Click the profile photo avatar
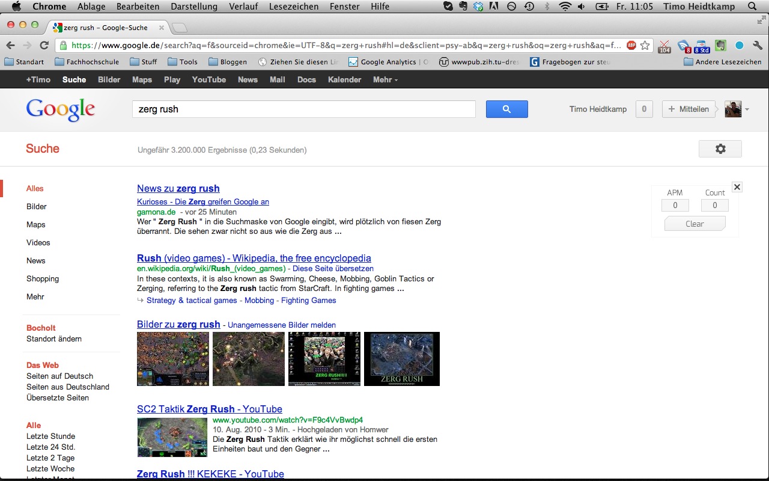Image resolution: width=769 pixels, height=481 pixels. coord(733,109)
